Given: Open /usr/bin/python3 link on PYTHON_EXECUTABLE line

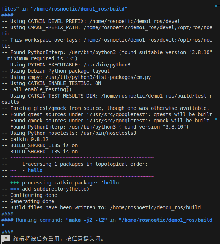Looking at the screenshot, I should click(107, 65).
